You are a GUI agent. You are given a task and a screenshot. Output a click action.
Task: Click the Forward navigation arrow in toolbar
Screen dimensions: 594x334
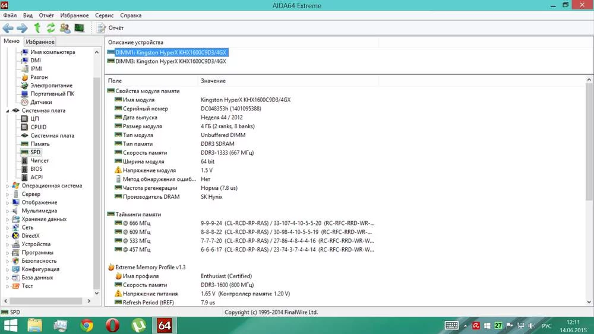(23, 28)
